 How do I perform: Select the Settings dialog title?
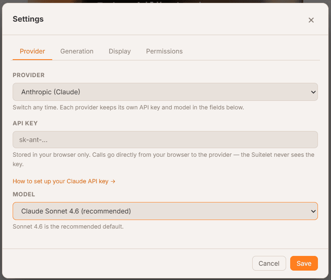pos(28,19)
